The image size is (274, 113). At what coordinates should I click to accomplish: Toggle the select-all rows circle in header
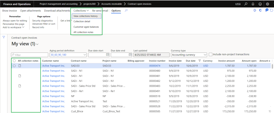[14, 61]
